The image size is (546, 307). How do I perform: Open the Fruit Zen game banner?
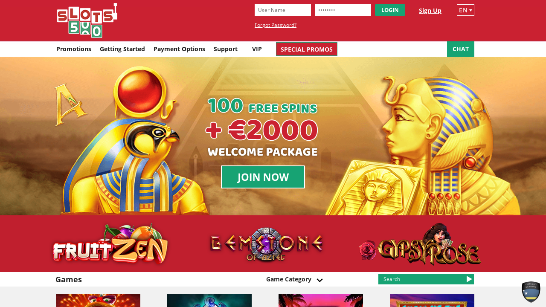[110, 244]
